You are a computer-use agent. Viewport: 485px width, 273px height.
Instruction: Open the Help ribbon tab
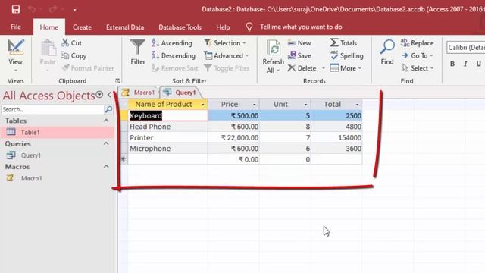click(x=223, y=27)
